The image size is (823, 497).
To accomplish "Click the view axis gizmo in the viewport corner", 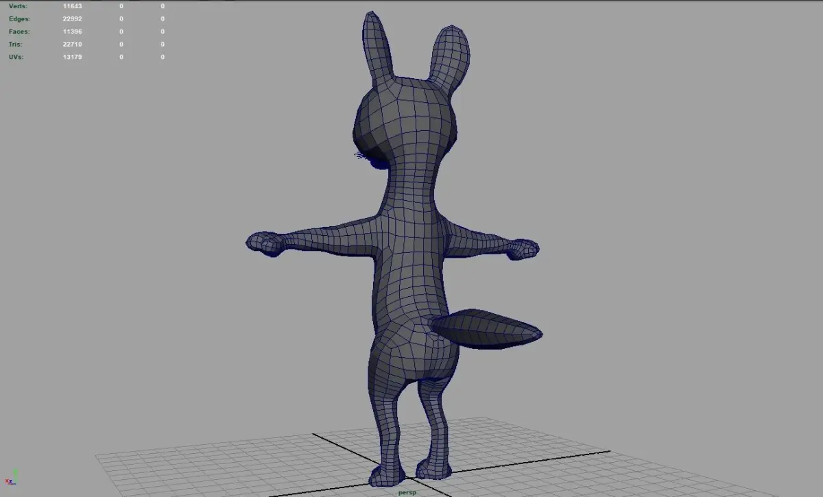I will click(12, 477).
